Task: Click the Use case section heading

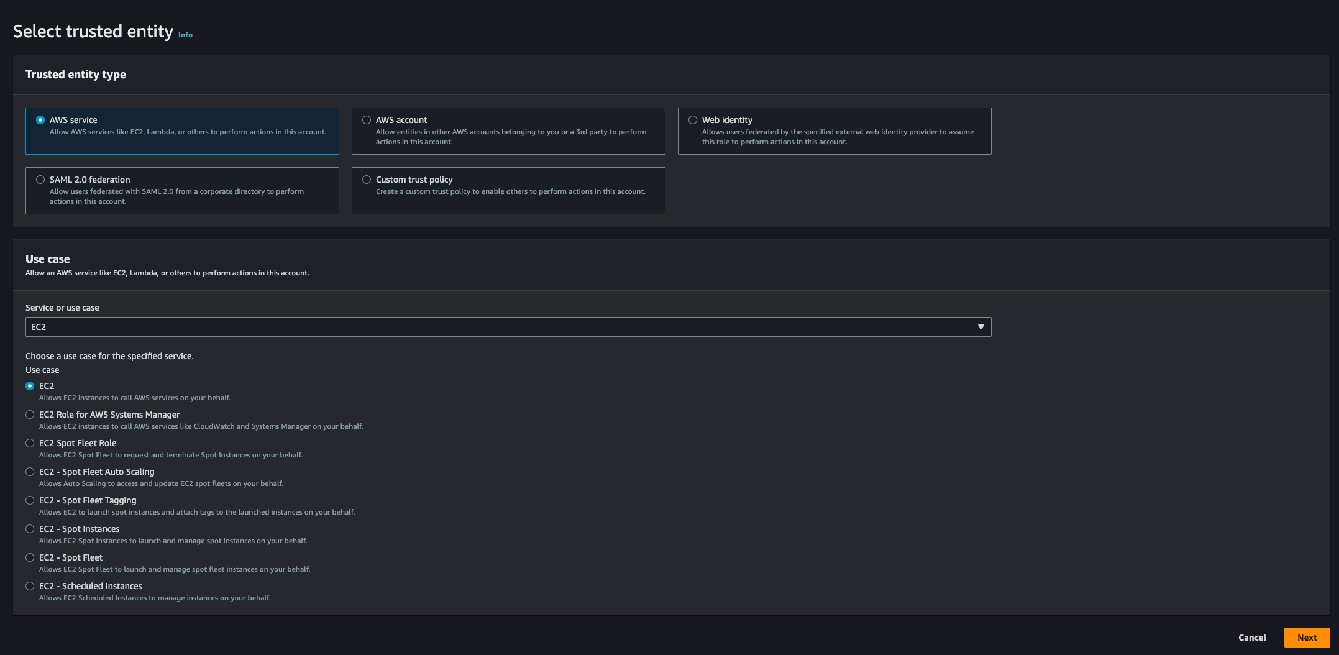Action: [x=48, y=259]
